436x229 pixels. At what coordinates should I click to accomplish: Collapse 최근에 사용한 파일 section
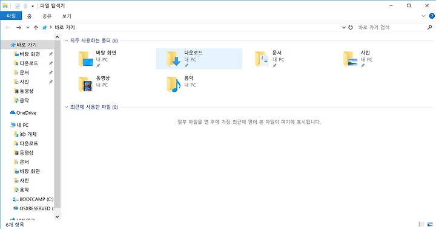pos(67,107)
